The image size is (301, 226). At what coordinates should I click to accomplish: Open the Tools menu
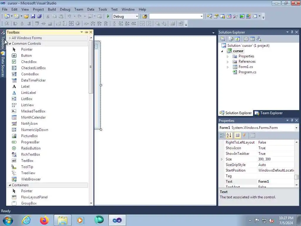103,9
